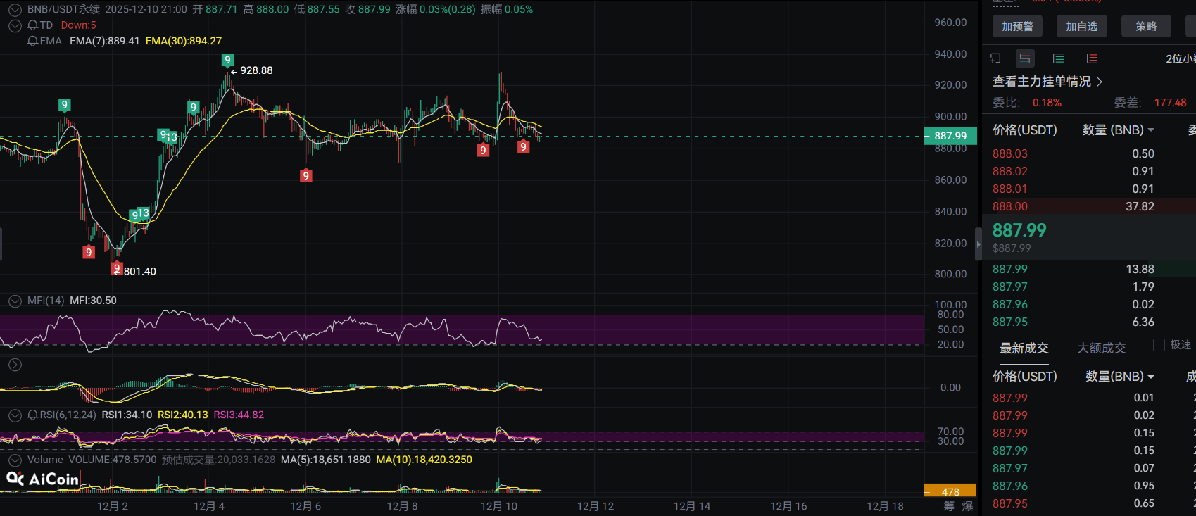Collapse the MFI(14) indicator panel
This screenshot has height=516, width=1196.
[x=15, y=301]
